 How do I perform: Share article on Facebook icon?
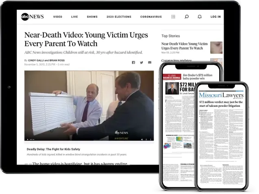133,63
